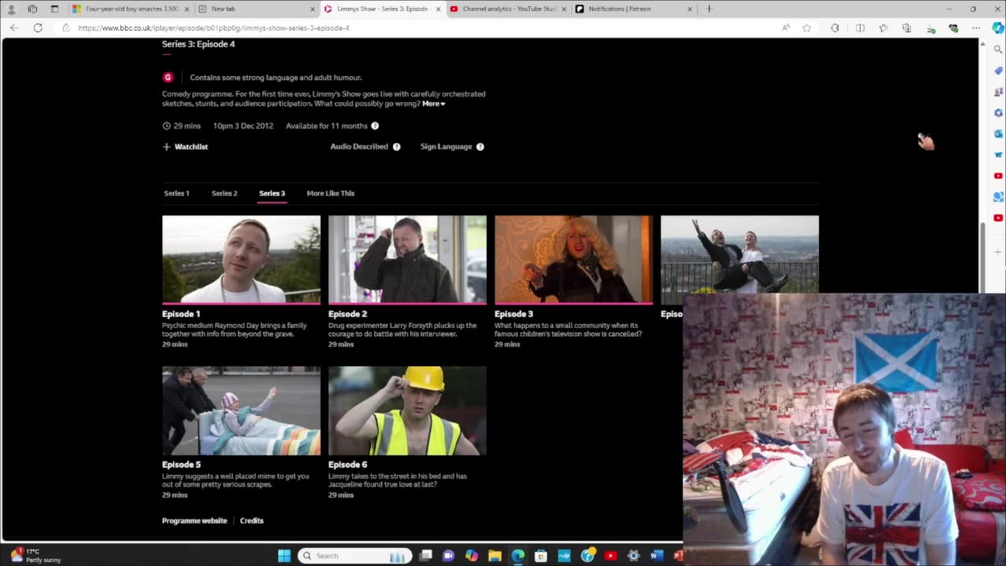Screen dimensions: 1006x566
Task: Open a new browser tab with plus
Action: tap(709, 9)
